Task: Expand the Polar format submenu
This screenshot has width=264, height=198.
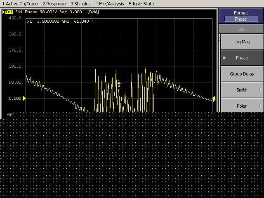Action: [242, 106]
